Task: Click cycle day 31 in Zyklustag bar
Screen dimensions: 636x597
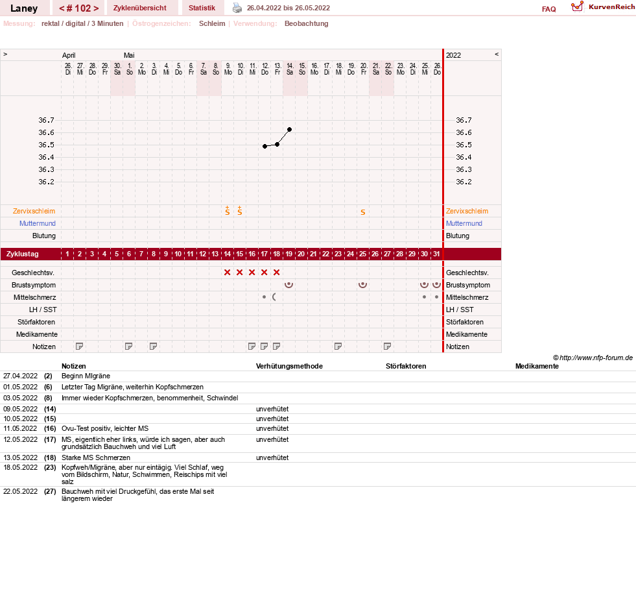Action: [436, 254]
